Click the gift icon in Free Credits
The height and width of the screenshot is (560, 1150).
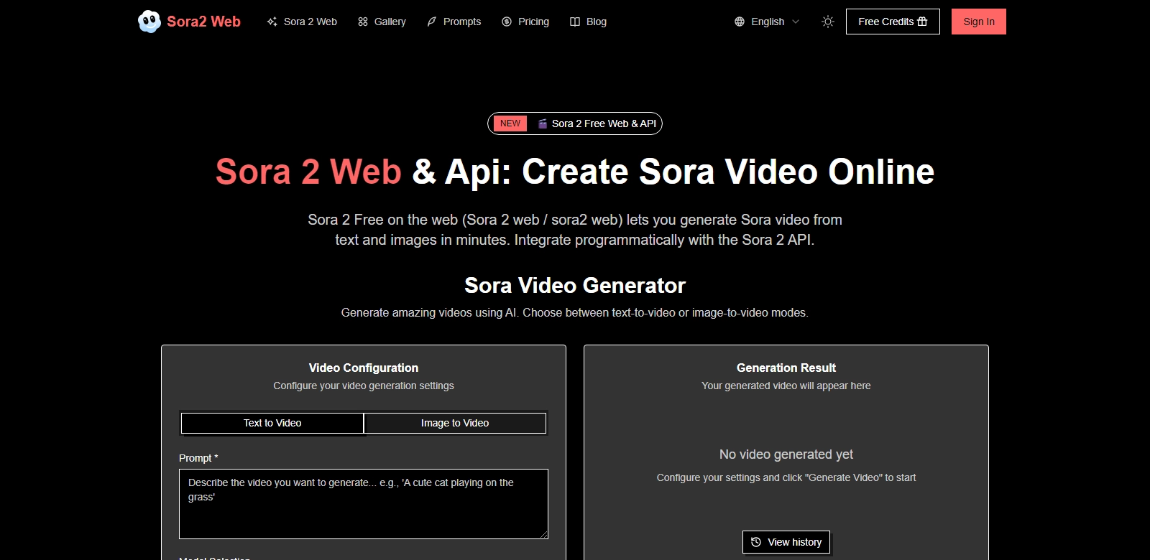[x=922, y=22]
